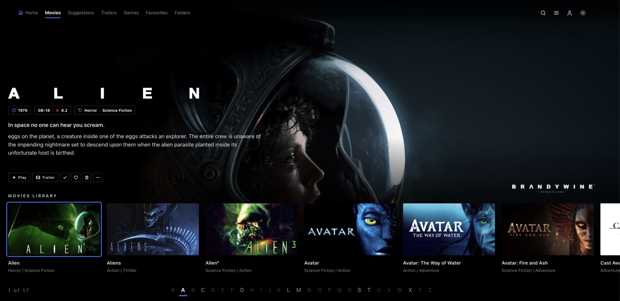Open the search magnifier icon
The image size is (620, 301).
(x=543, y=13)
